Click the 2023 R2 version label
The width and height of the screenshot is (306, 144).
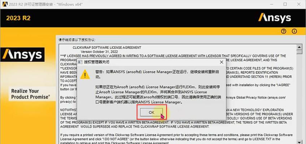coord(18,18)
